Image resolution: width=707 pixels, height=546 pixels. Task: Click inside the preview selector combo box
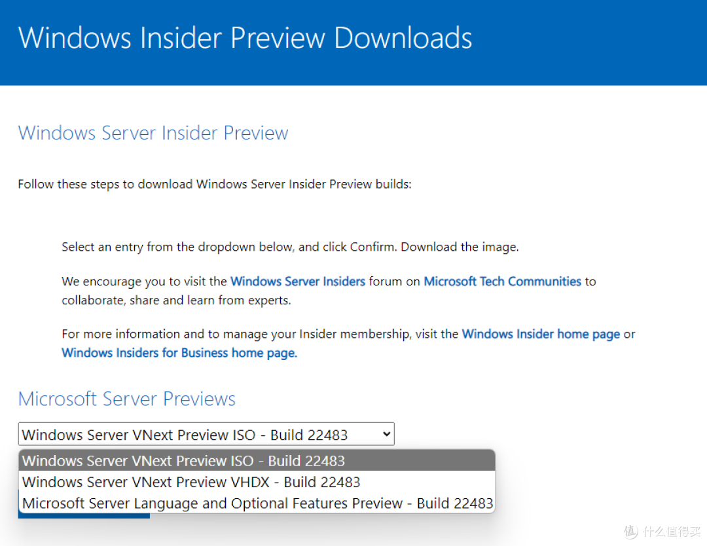196,434
